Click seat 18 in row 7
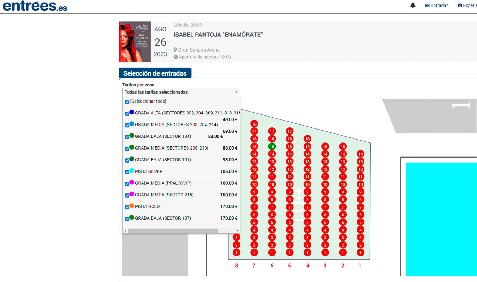Screen dimensions: 477x282 point(254,124)
